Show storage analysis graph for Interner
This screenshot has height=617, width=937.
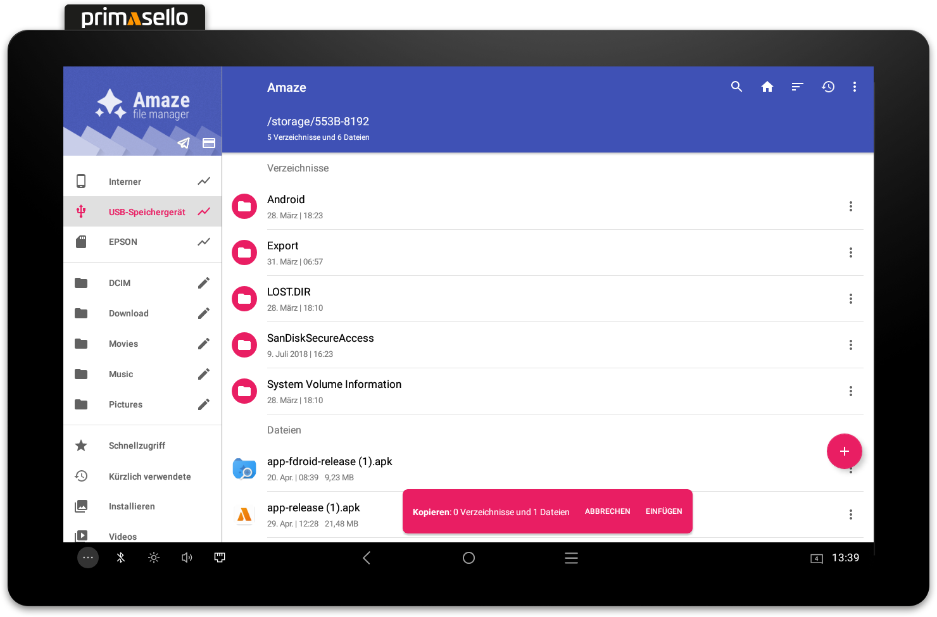click(x=203, y=182)
